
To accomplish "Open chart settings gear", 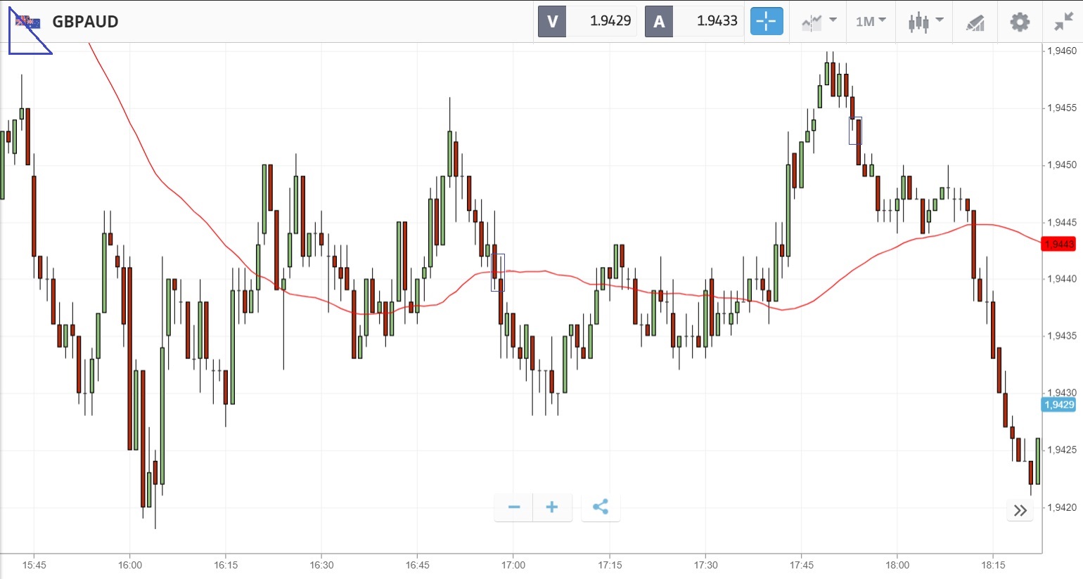I will [1019, 21].
